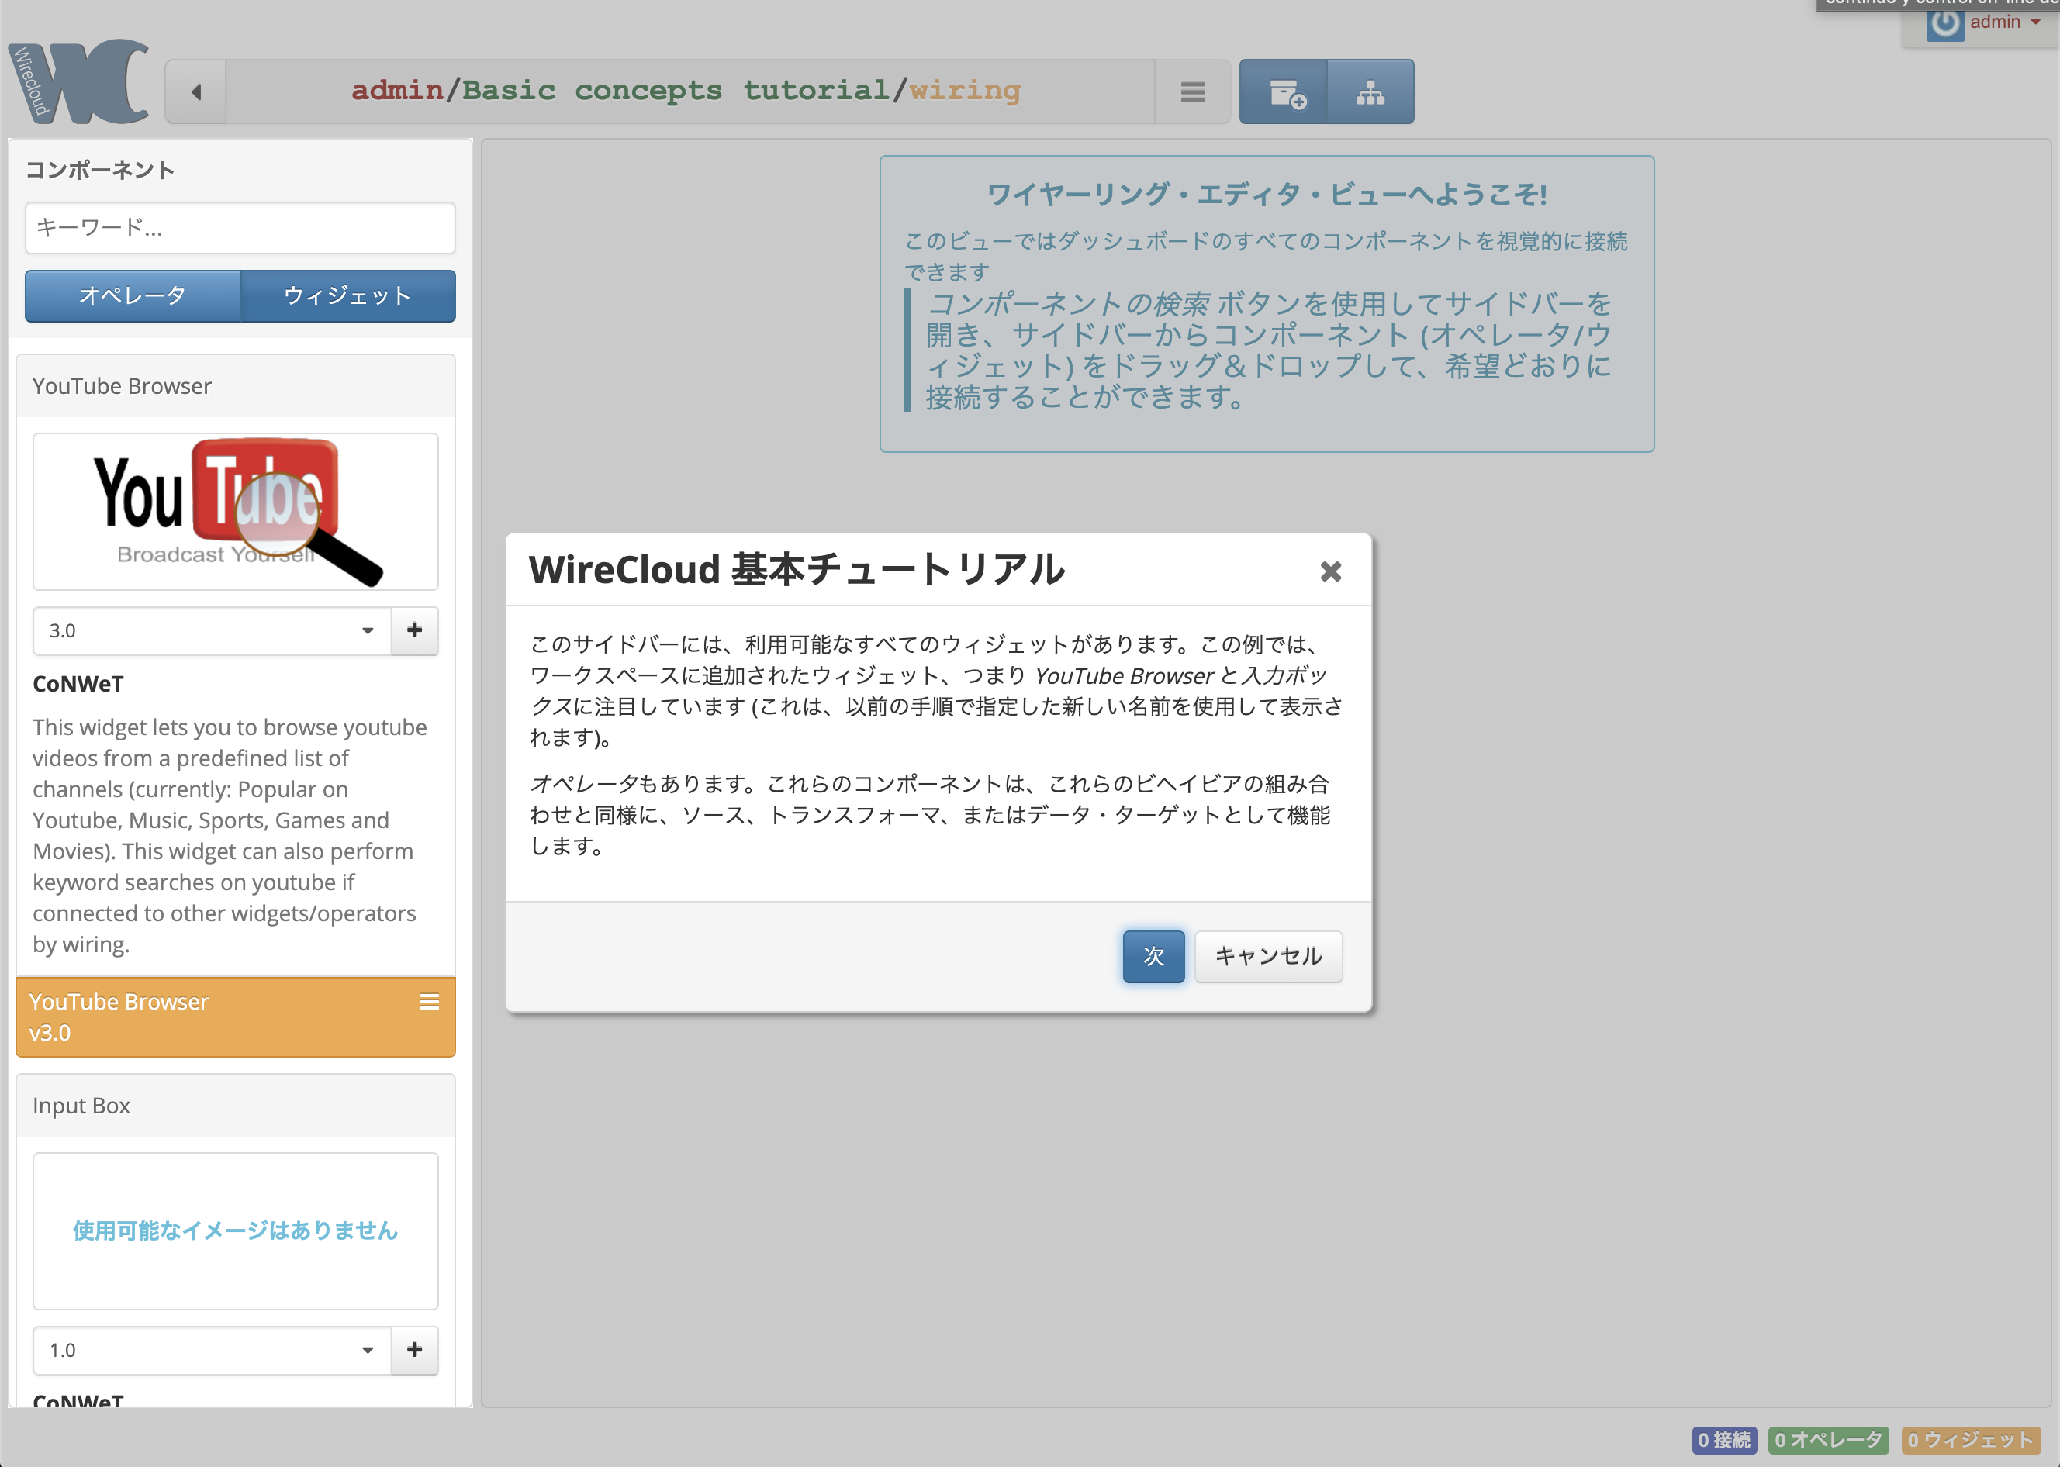Screen dimensions: 2060x1467
Task: Click the Wirecloud logo icon
Action: pos(80,83)
